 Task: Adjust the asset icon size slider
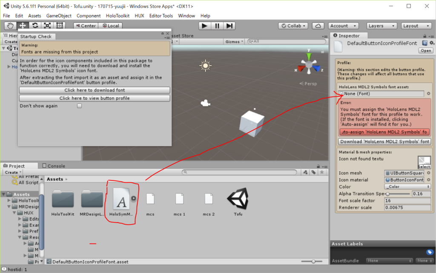pyautogui.click(x=312, y=262)
